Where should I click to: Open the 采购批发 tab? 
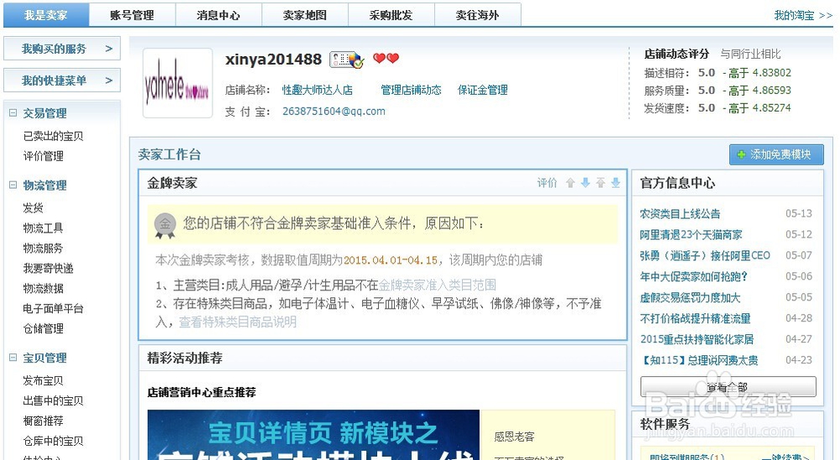391,15
